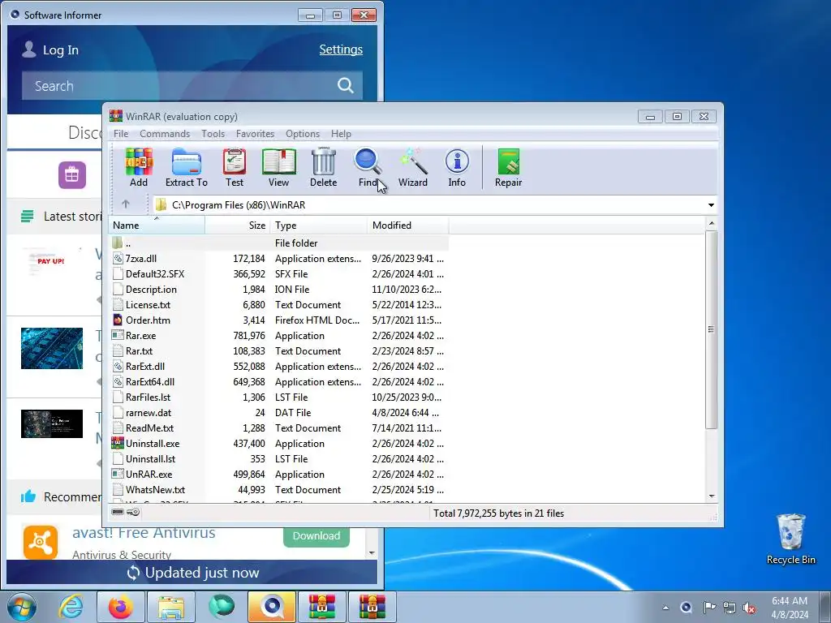This screenshot has height=623, width=831.
Task: Click Log In in Software Informer
Action: 60,49
